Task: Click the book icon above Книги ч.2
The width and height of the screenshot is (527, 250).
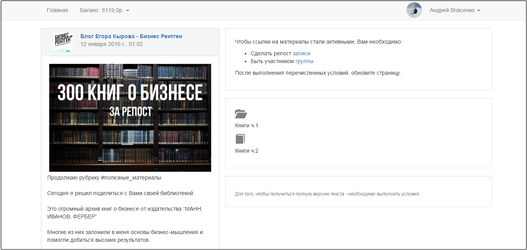Action: point(240,139)
